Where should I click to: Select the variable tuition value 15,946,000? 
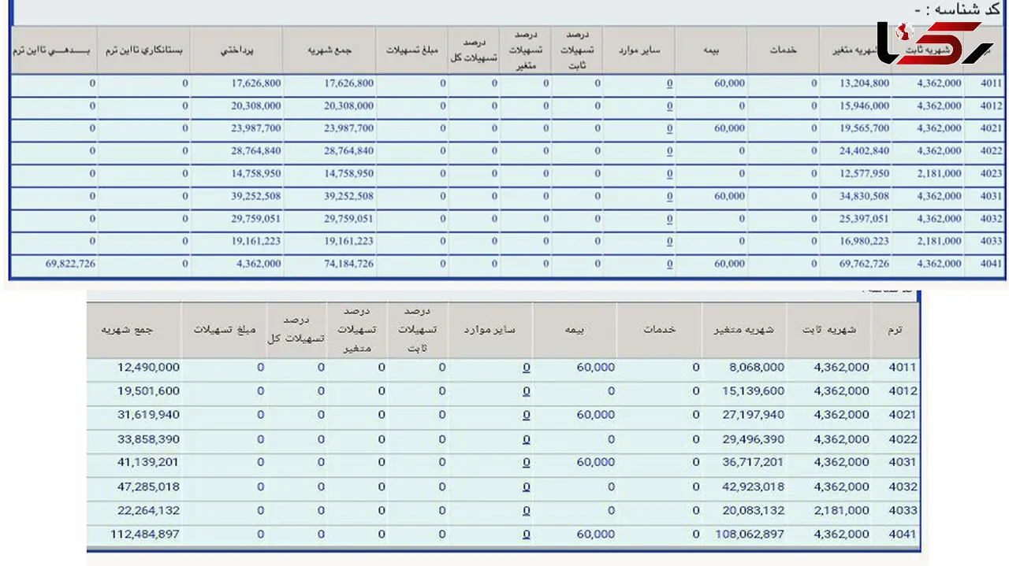point(865,105)
